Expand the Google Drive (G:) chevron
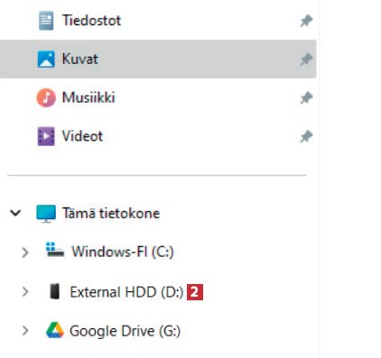Screen dimensions: 381x358 (x=25, y=331)
